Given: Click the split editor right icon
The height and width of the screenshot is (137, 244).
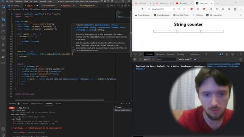Looking at the screenshot, I should pos(125,5).
